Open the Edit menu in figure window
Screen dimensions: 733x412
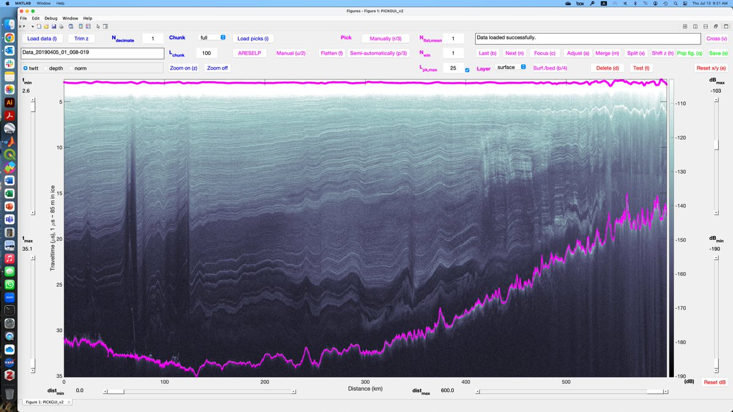[36, 18]
